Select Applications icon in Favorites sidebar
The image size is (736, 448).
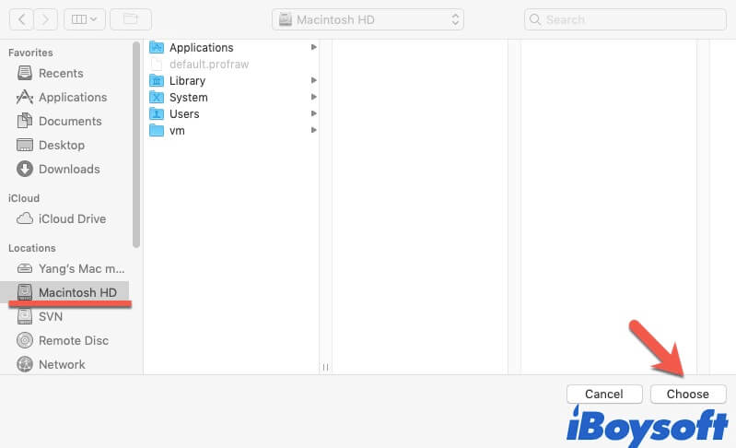click(25, 98)
